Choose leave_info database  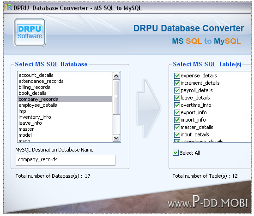click(x=65, y=123)
